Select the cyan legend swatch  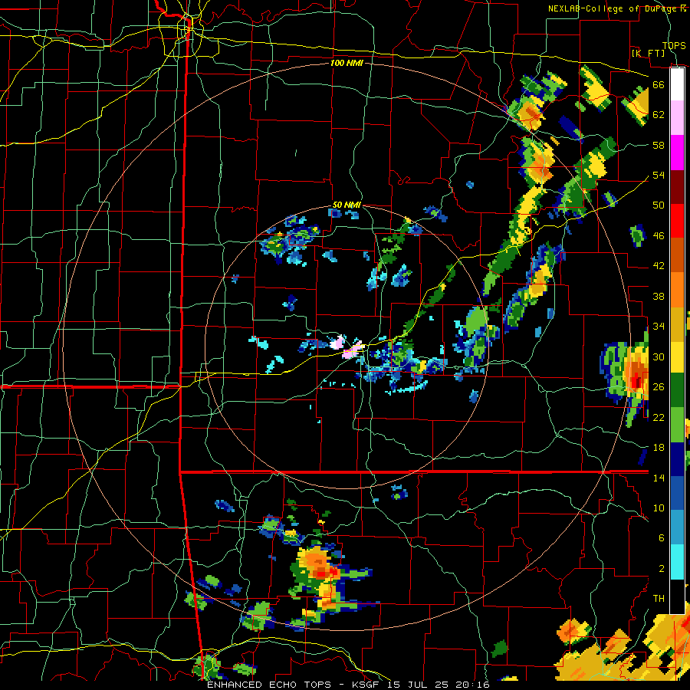click(677, 562)
